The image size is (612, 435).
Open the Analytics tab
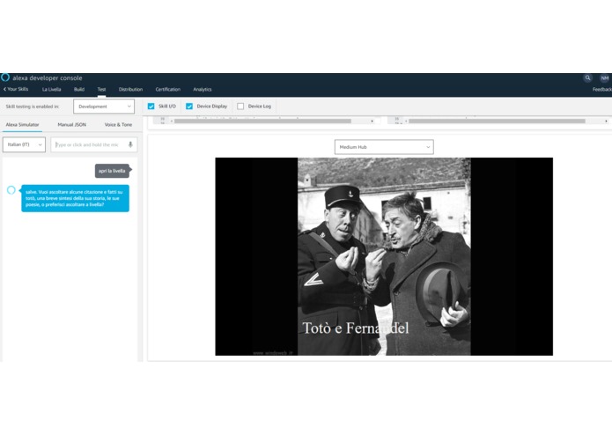coord(203,89)
